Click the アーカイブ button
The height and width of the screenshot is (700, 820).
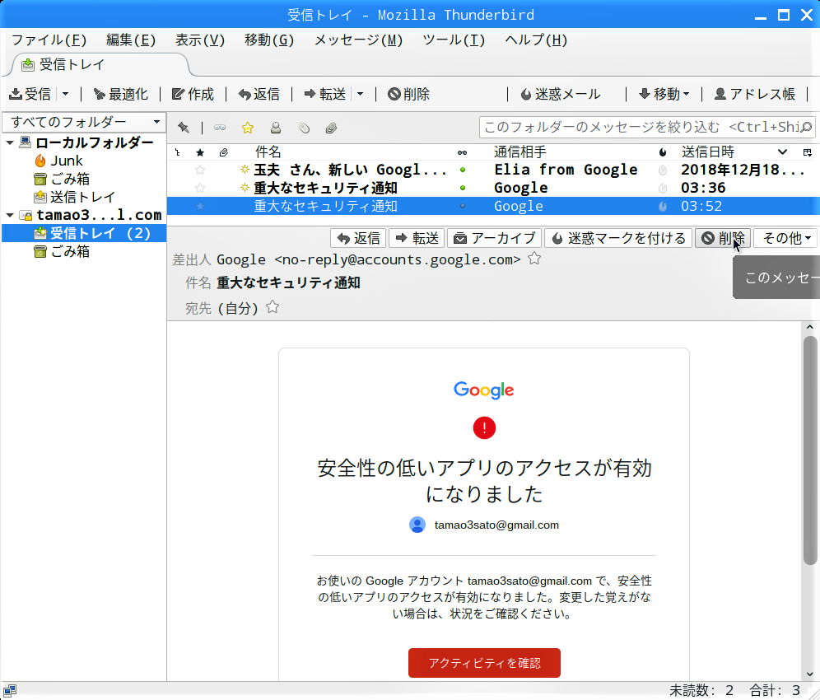click(x=494, y=238)
